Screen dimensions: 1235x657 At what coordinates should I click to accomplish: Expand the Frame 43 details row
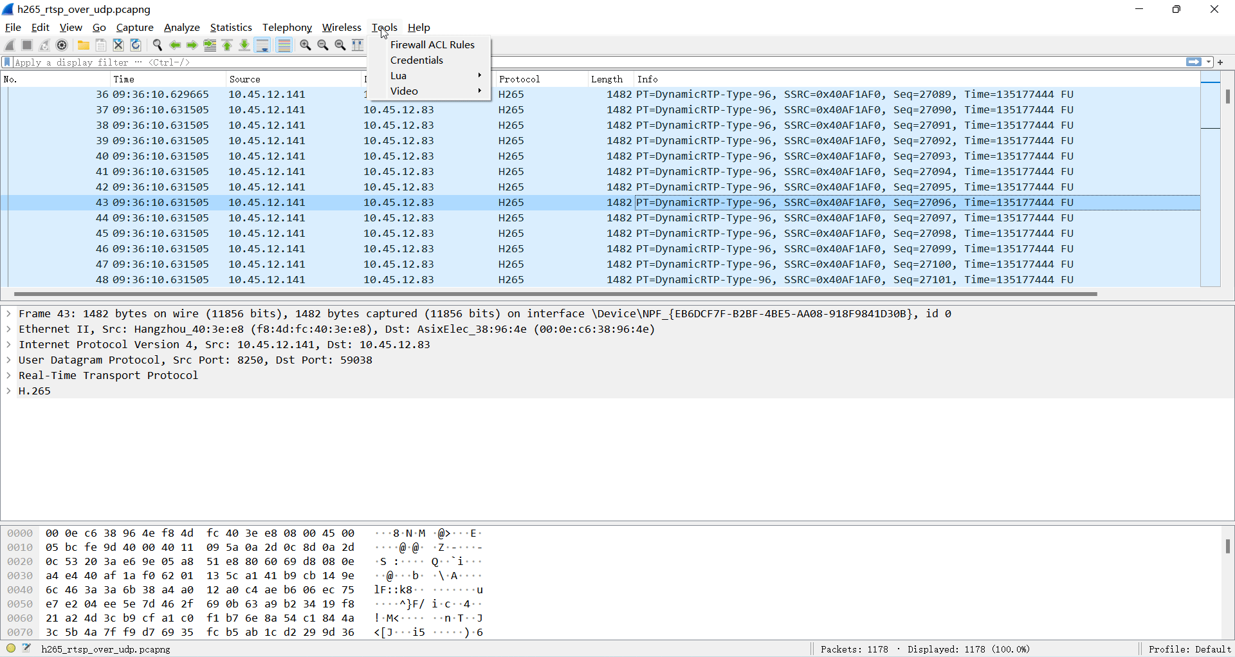click(8, 314)
